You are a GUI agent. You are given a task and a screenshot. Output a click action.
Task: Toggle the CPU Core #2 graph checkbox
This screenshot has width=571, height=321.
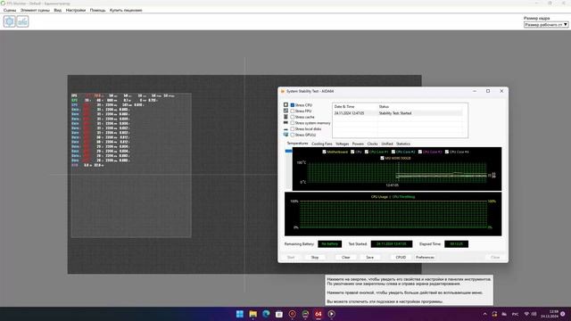[x=393, y=152]
